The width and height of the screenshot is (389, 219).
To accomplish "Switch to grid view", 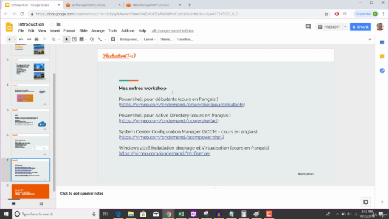I will tap(41, 204).
